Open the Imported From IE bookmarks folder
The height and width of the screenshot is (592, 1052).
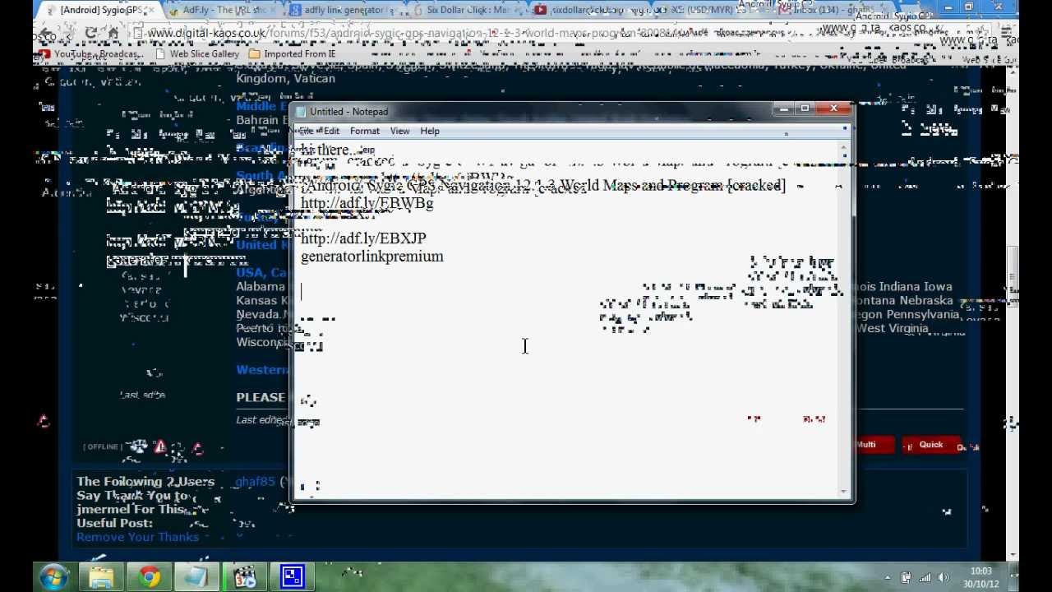[293, 54]
